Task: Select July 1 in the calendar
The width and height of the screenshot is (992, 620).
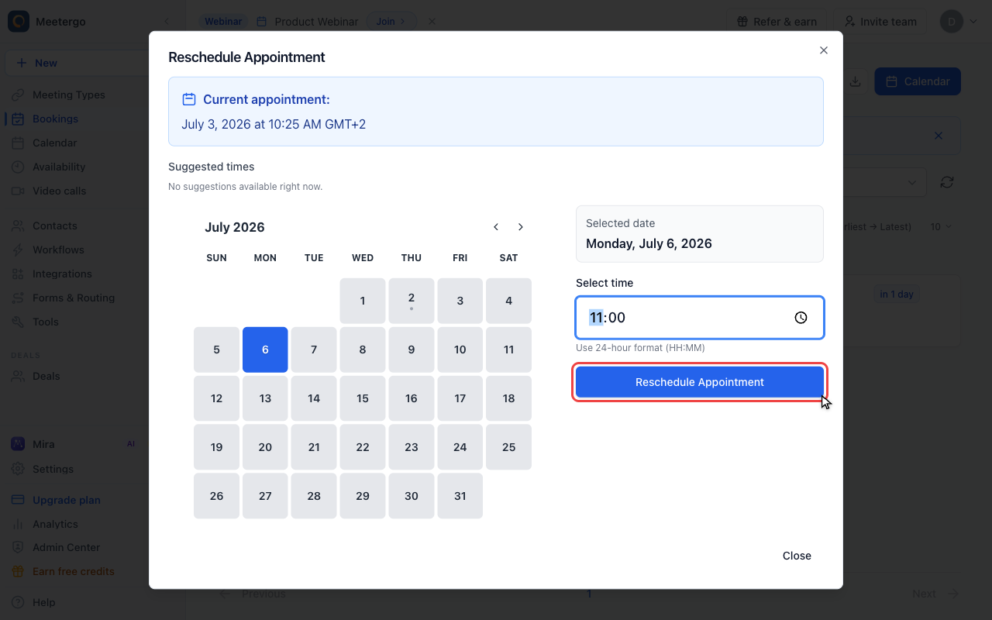Action: pyautogui.click(x=363, y=301)
